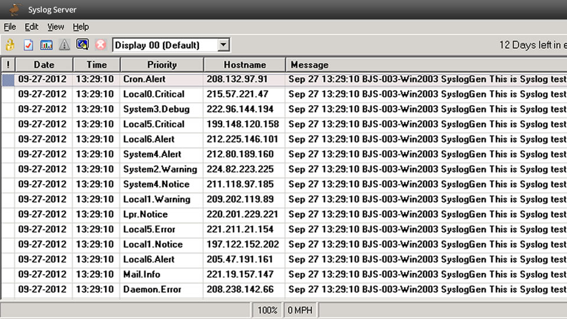Click the gold padlock toolbar icon
Screen dimensions: 567x319
pyautogui.click(x=10, y=45)
